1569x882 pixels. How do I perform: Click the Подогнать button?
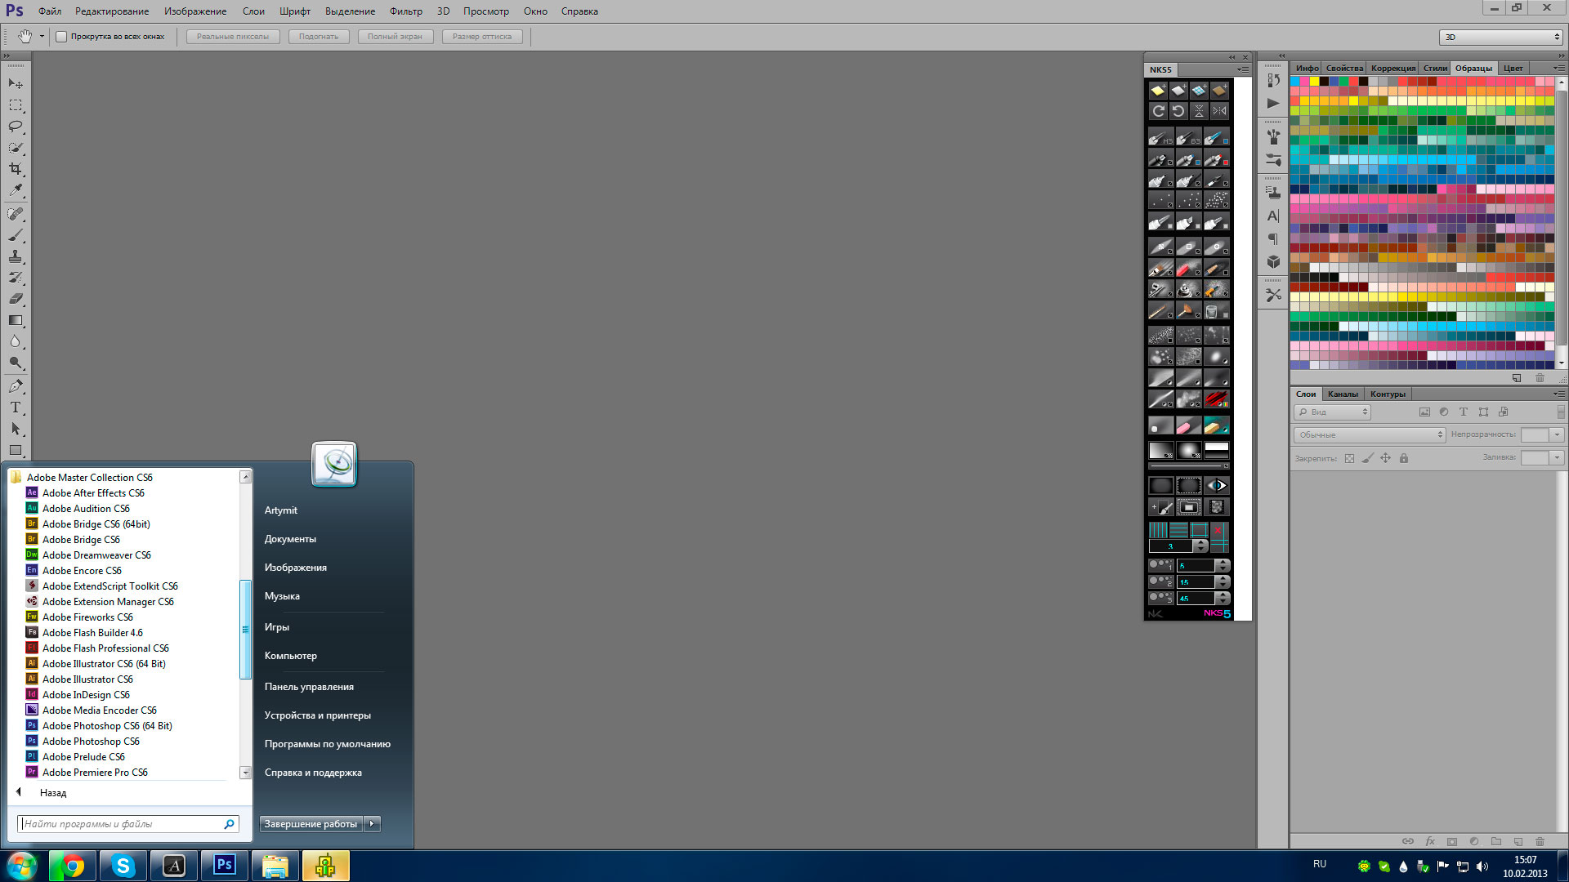coord(319,37)
